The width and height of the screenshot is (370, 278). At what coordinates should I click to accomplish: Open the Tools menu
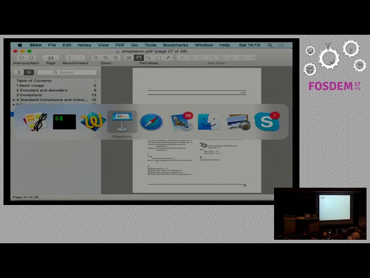pos(150,45)
